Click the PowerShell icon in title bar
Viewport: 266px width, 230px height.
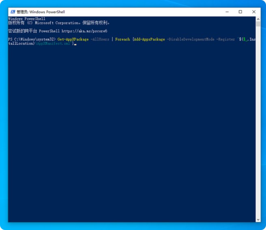click(12, 12)
